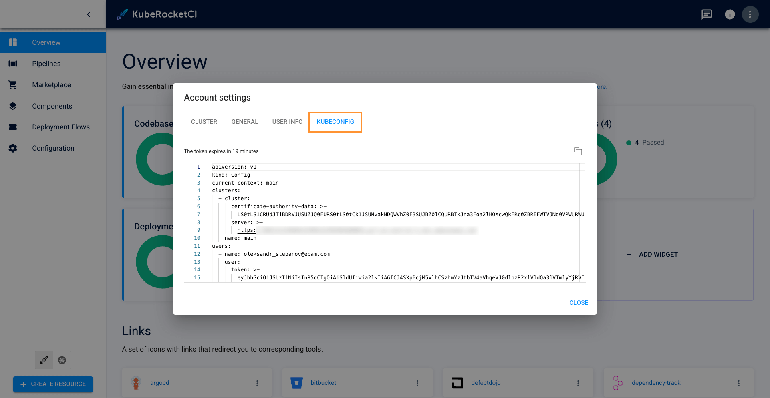770x398 pixels.
Task: Go to Deployment Flows in sidebar
Action: tap(61, 127)
